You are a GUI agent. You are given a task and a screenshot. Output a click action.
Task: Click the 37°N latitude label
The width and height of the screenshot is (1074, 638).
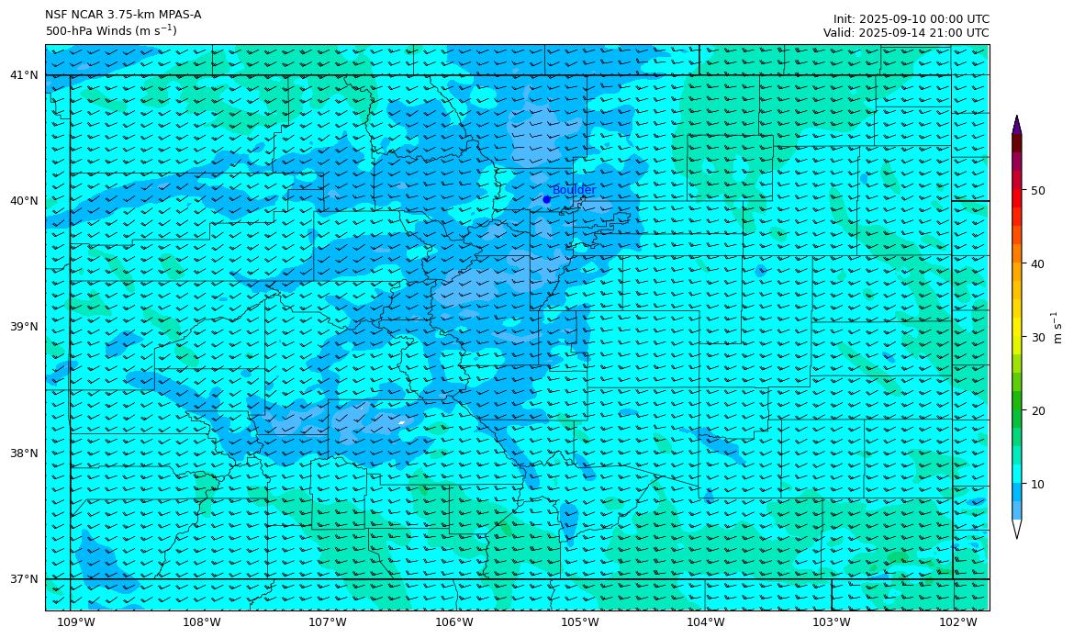(24, 579)
